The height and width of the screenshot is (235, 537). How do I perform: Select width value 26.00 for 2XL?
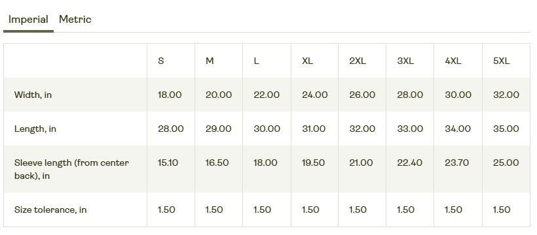pyautogui.click(x=362, y=95)
